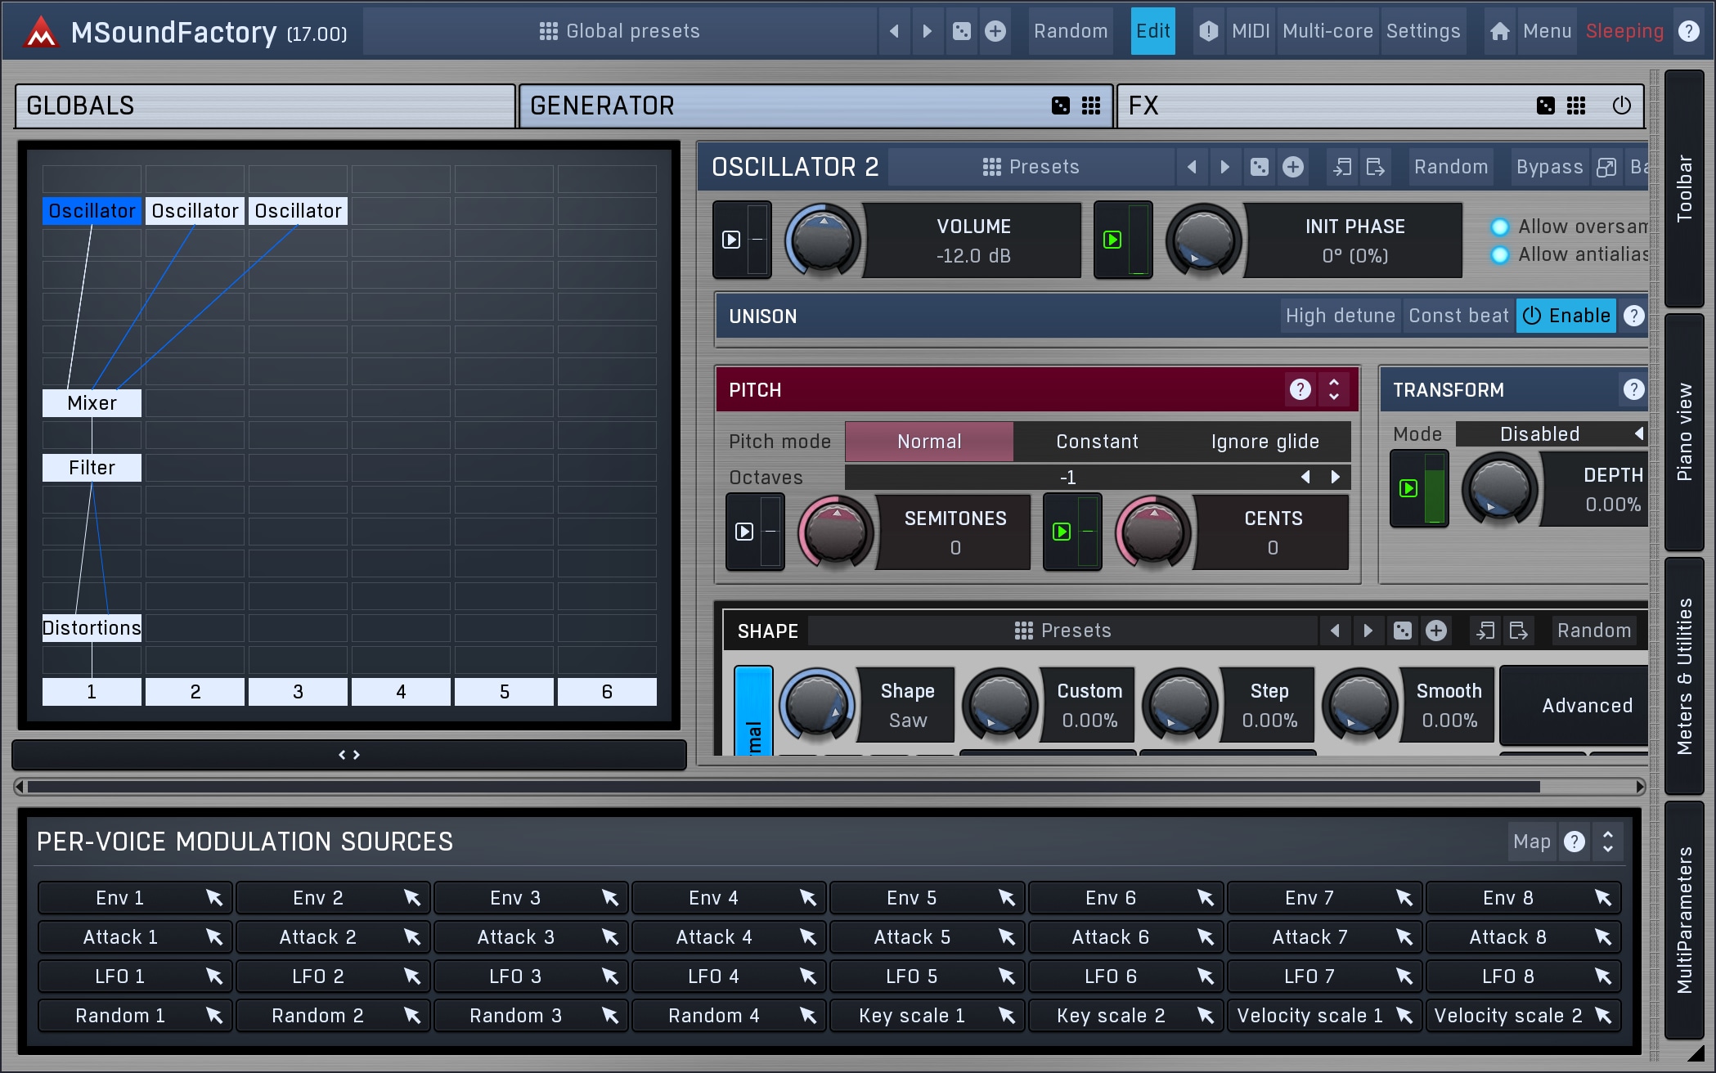The image size is (1716, 1073).
Task: Open the Pitch panel help question mark
Action: [1300, 389]
